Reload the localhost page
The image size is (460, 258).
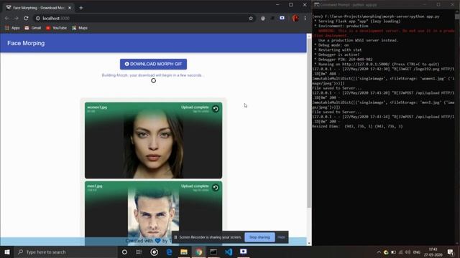point(26,18)
